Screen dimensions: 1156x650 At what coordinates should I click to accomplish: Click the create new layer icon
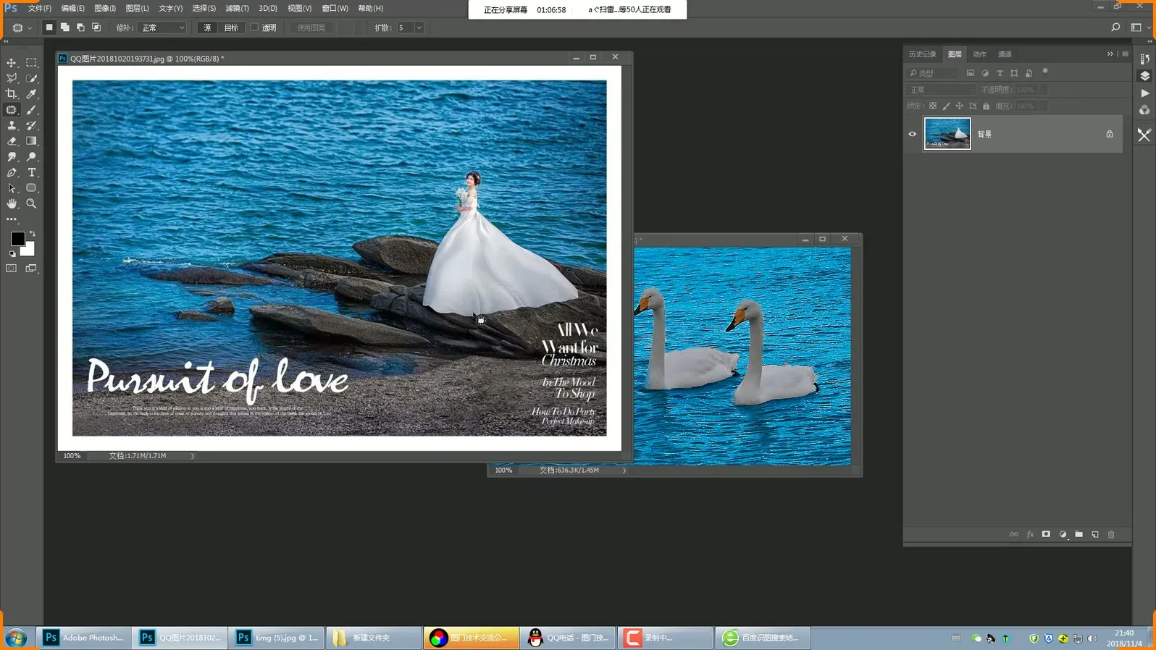point(1095,535)
